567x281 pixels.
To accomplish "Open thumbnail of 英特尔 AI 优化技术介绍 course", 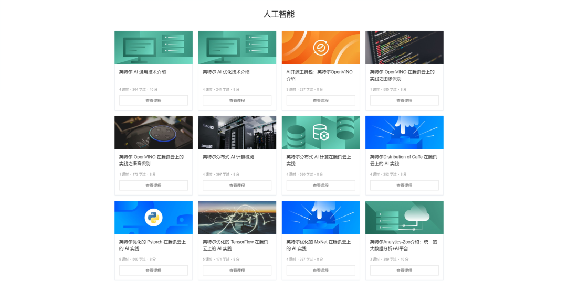I will tap(237, 48).
